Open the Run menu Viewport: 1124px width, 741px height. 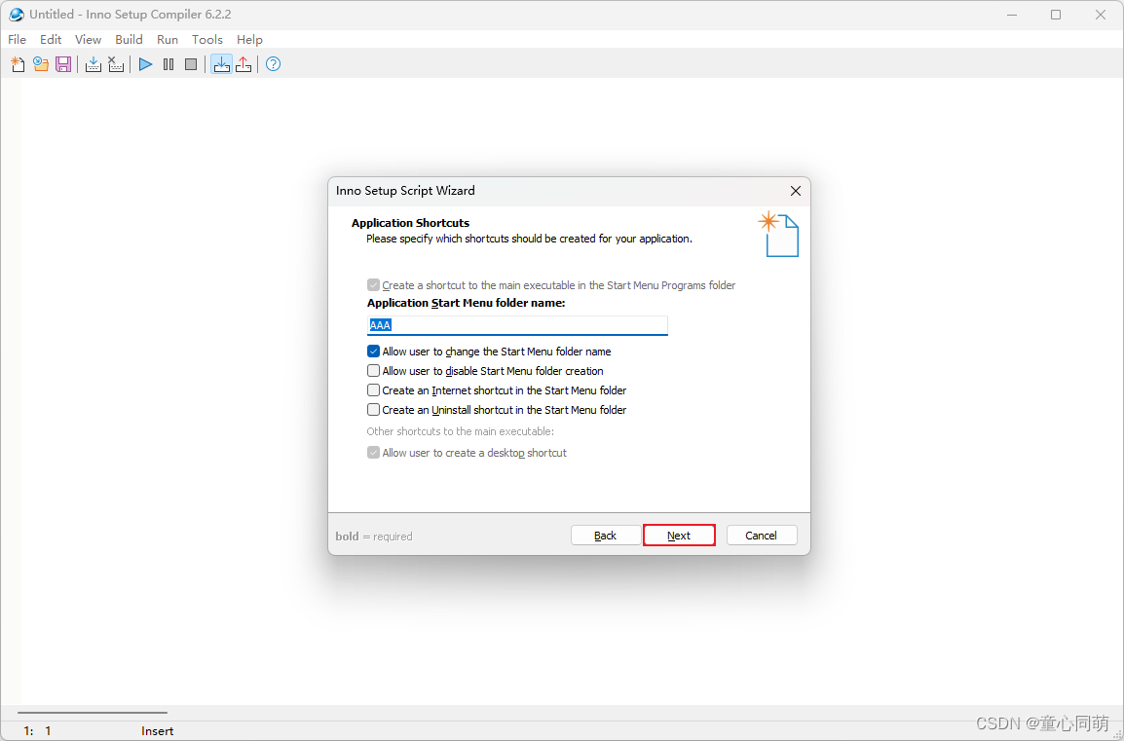[x=168, y=39]
